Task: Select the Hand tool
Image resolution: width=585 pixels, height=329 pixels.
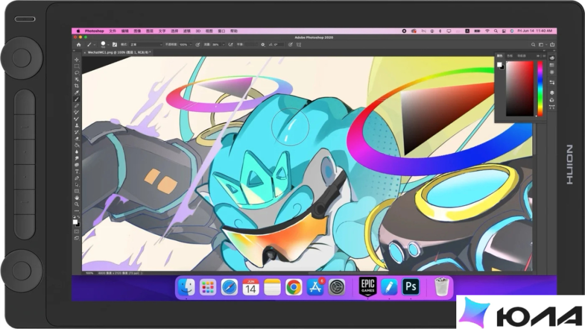Action: (77, 198)
